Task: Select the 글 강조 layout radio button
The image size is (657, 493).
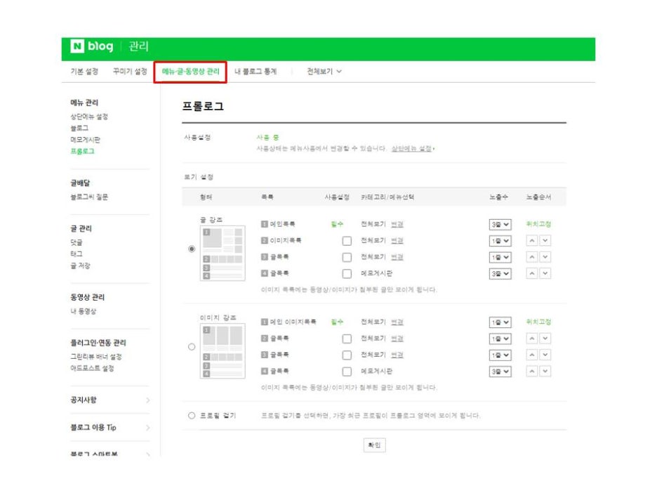Action: pos(192,249)
